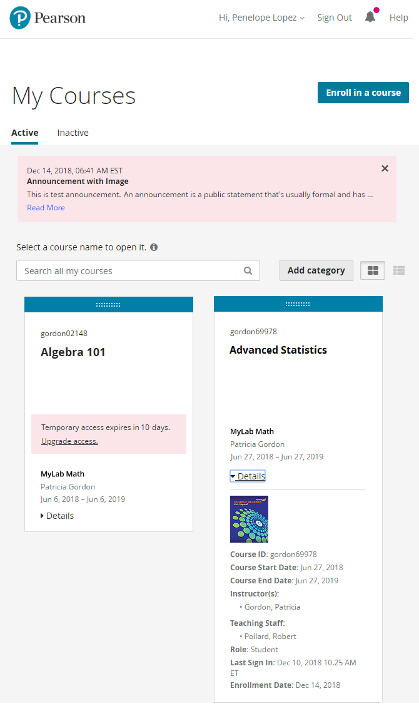Click the info icon beside course instructions

click(154, 247)
